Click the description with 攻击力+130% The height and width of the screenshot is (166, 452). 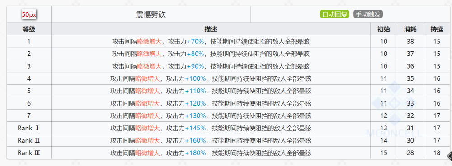[x=211, y=115]
